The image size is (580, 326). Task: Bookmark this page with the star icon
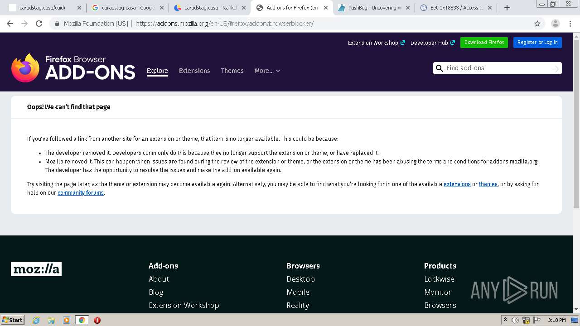tap(537, 24)
